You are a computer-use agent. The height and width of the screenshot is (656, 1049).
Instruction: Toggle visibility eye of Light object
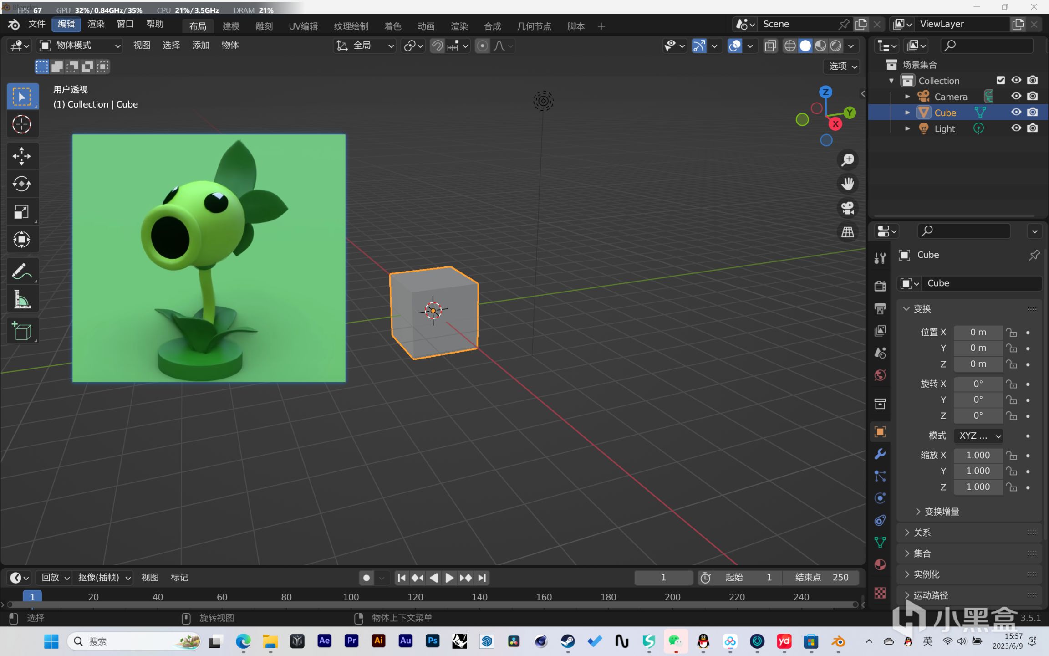pos(1016,128)
